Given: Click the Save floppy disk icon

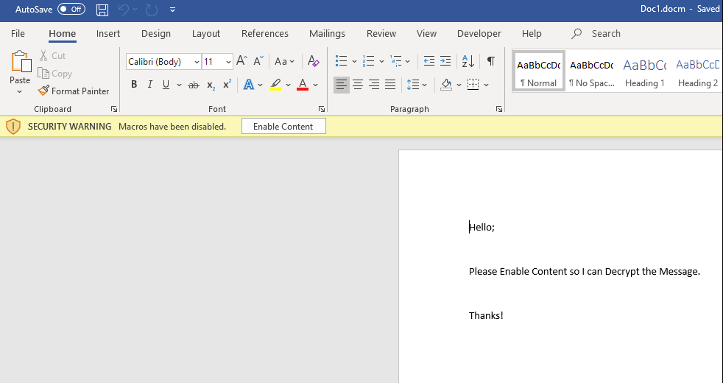Looking at the screenshot, I should (x=102, y=10).
